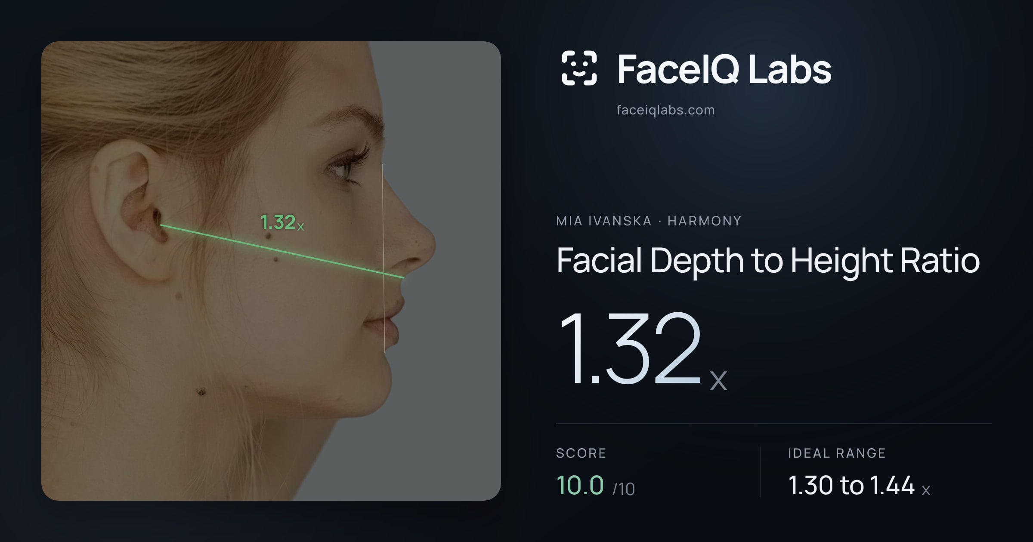
Task: Click the IDEAL RANGE label
Action: click(837, 453)
